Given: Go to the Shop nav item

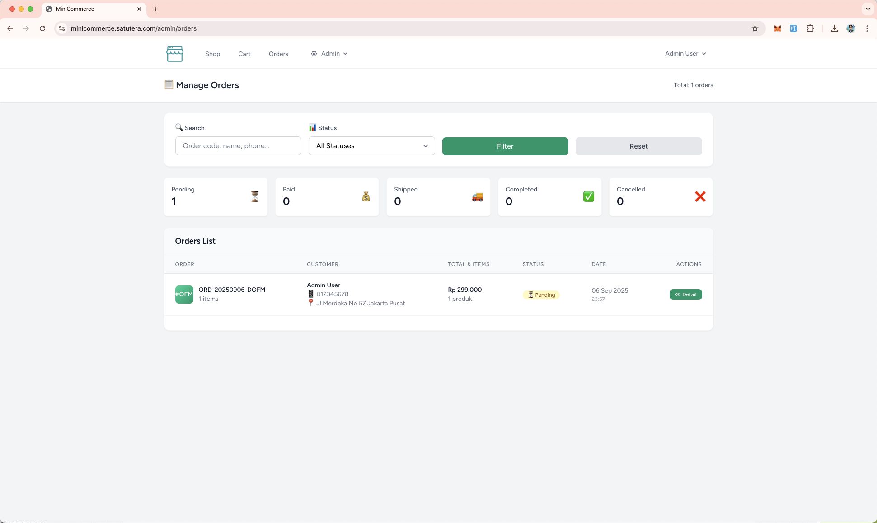Looking at the screenshot, I should 212,54.
